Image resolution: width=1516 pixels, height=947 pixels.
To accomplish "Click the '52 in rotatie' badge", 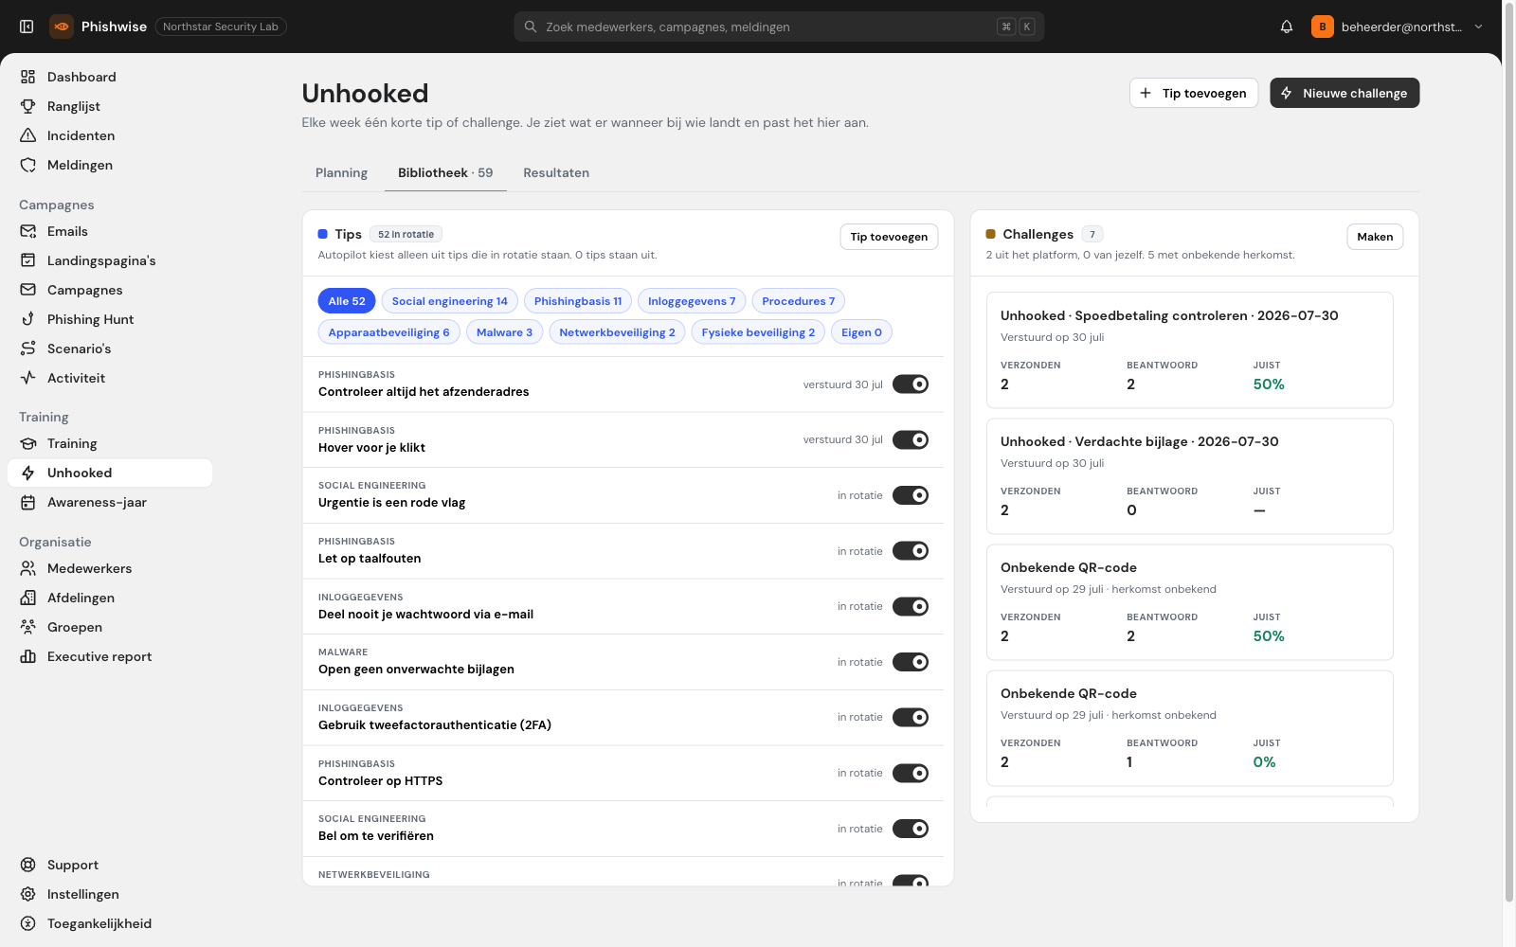I will [406, 234].
